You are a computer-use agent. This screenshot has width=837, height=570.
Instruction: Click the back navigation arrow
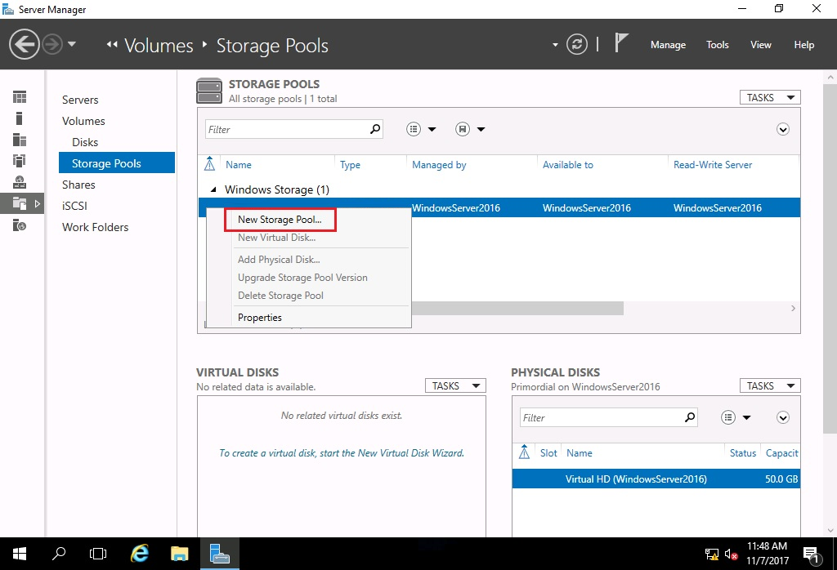(25, 44)
